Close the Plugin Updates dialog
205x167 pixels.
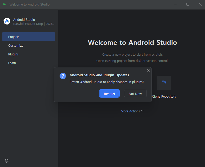pos(148,70)
